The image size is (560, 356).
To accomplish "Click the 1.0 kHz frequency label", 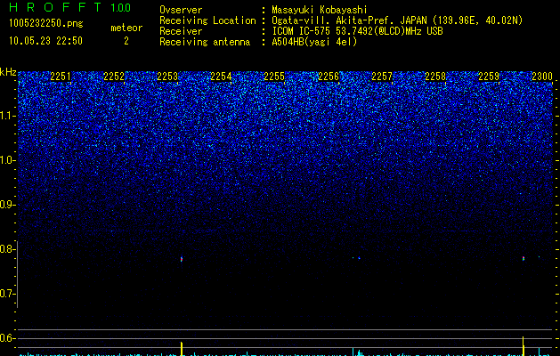I will pos(8,160).
